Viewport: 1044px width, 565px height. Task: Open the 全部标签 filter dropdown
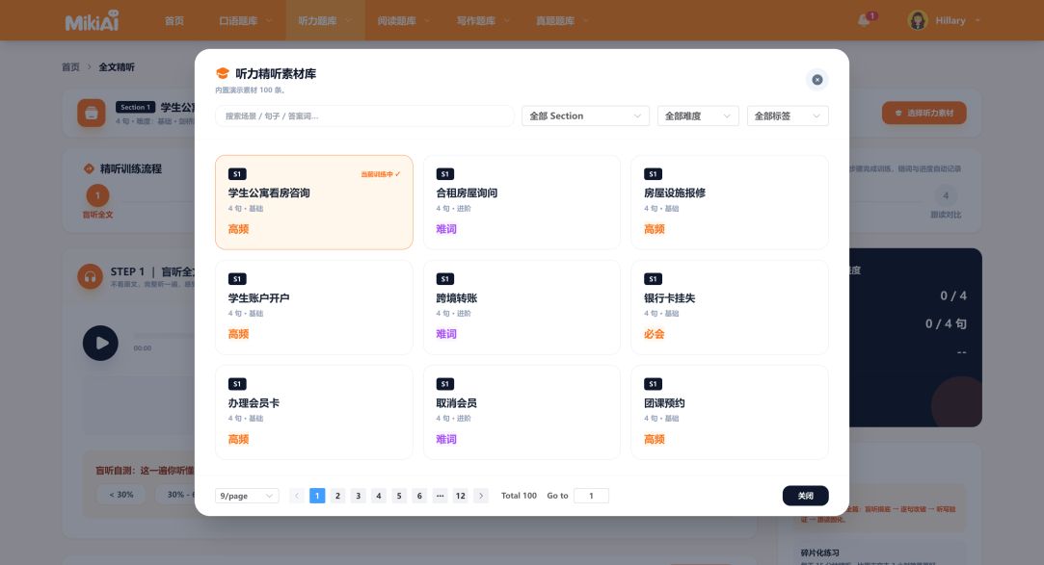point(788,116)
